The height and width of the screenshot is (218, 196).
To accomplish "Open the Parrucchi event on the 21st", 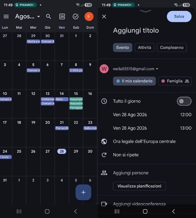I will 62,128.
